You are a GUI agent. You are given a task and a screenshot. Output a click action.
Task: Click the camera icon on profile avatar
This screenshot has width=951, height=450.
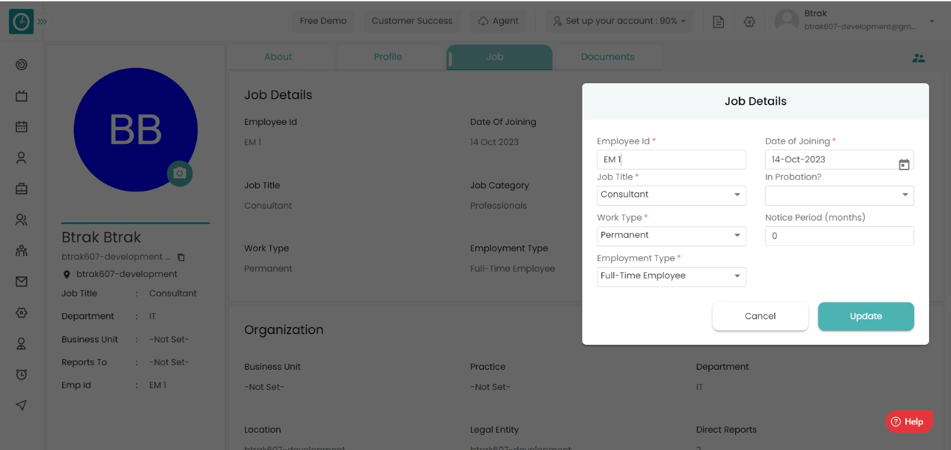[180, 173]
